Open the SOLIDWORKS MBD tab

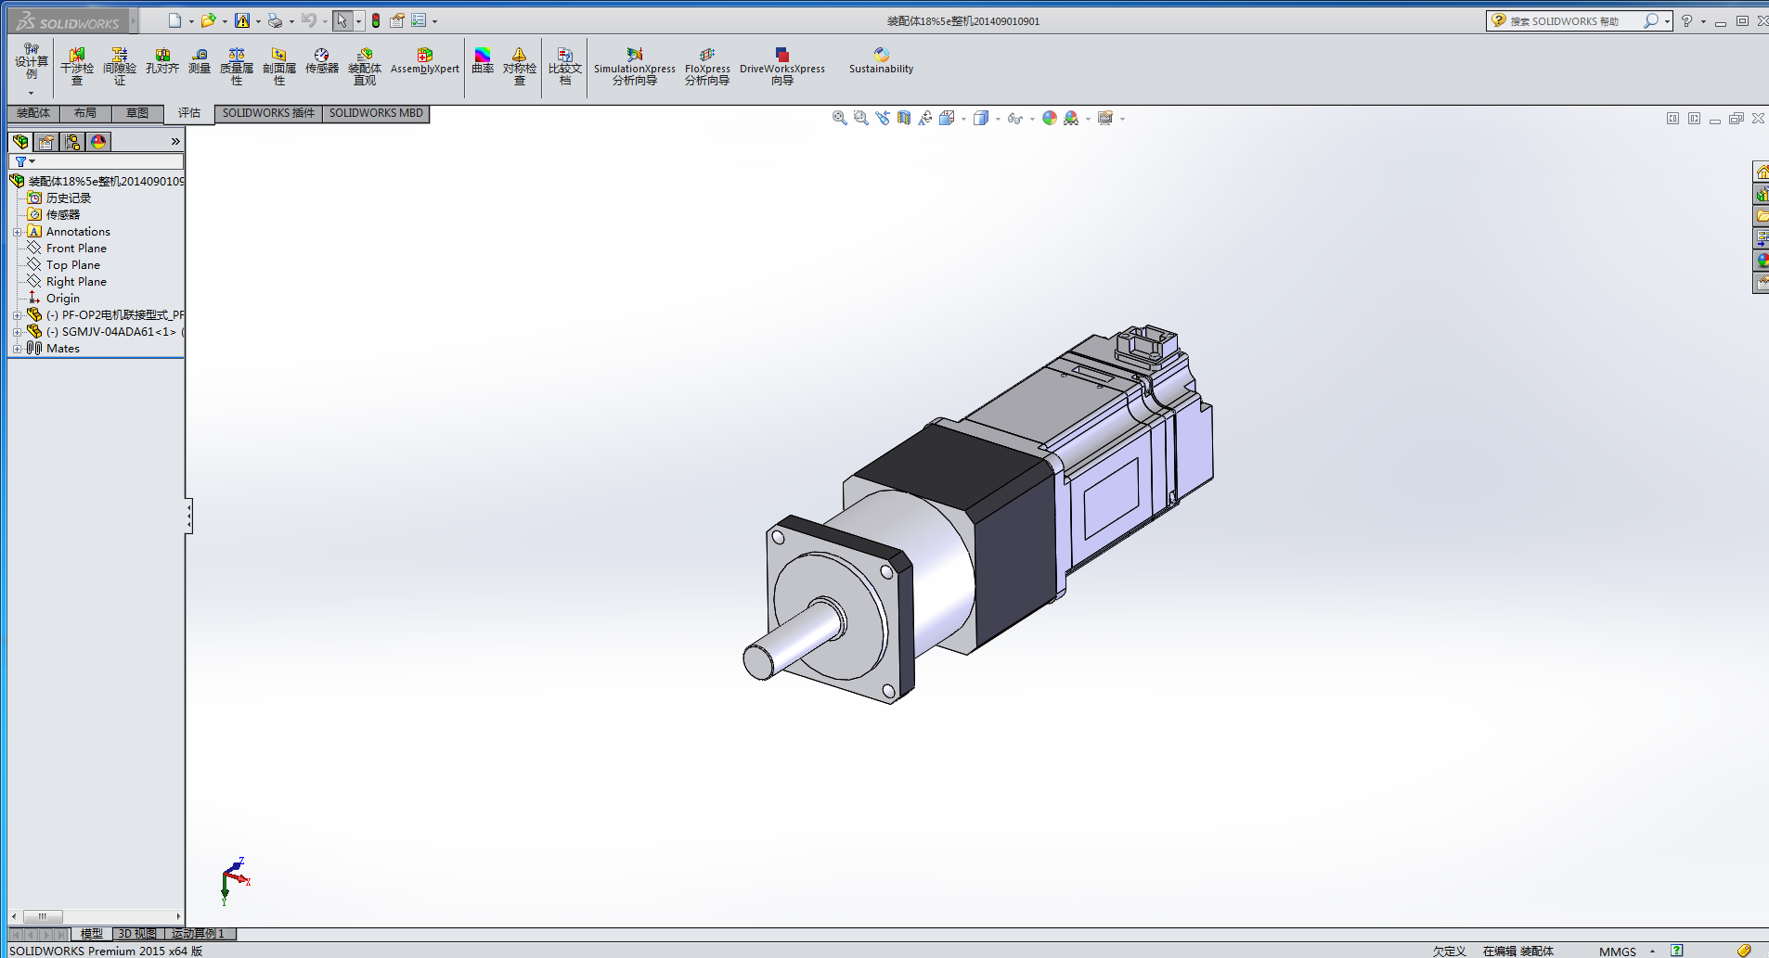(x=376, y=113)
